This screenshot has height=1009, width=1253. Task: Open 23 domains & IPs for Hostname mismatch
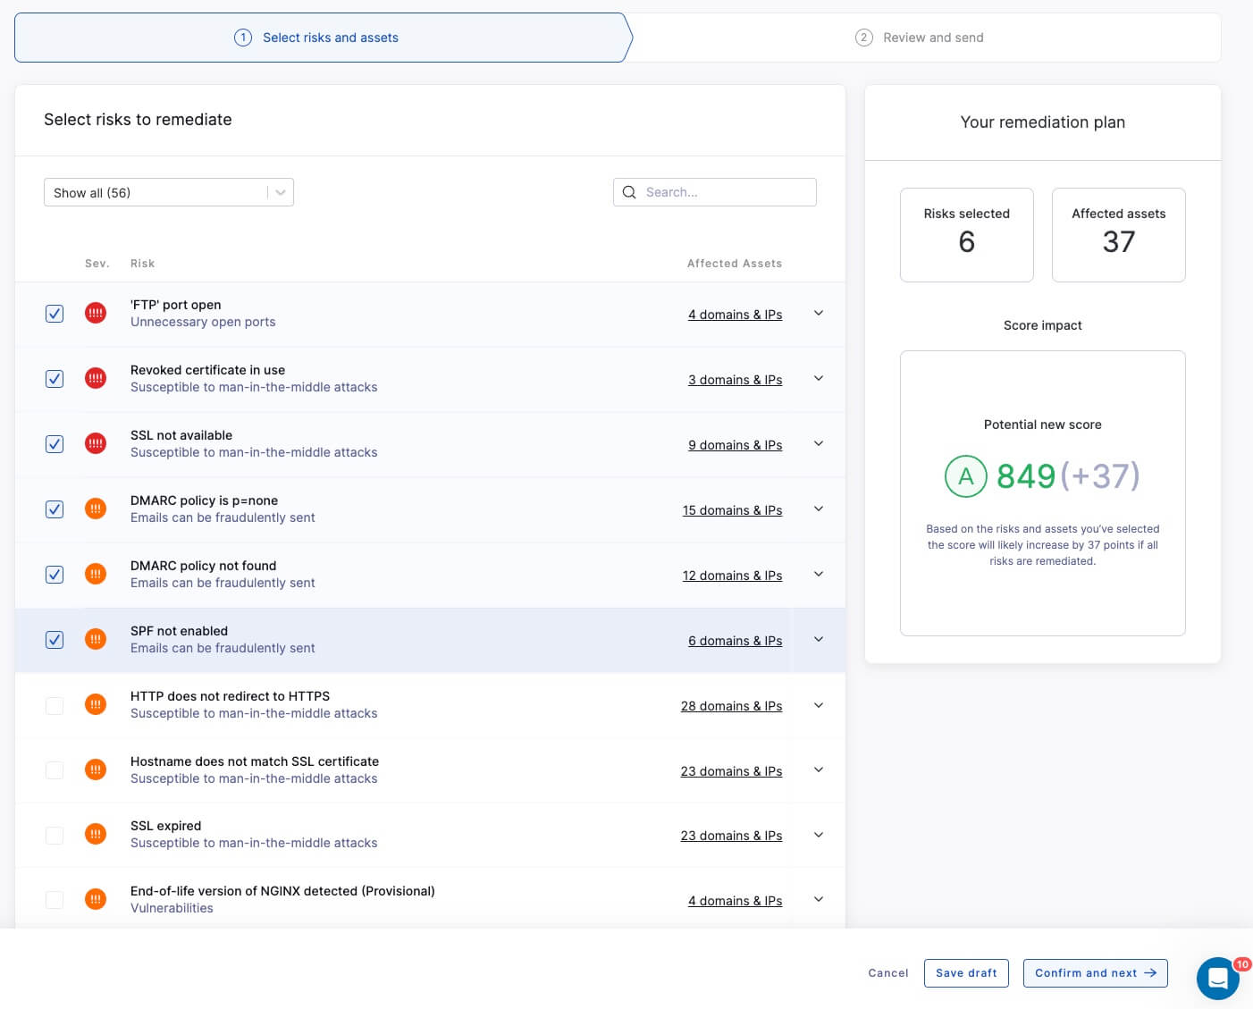(x=731, y=771)
